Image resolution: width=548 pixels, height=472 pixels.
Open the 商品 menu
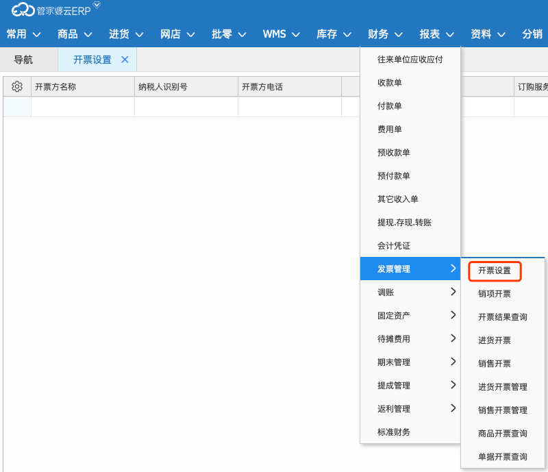(75, 34)
